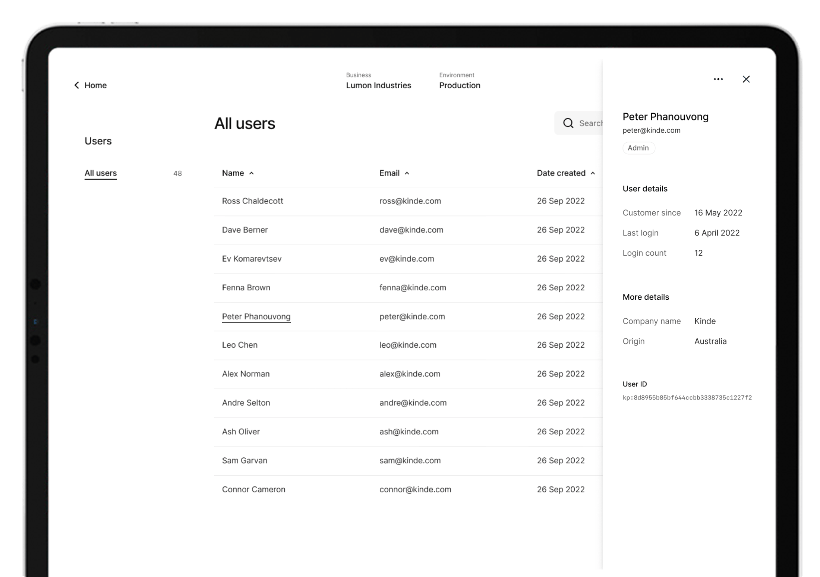Click peter@kinde.com in the detail panel
This screenshot has width=820, height=577.
coord(651,130)
